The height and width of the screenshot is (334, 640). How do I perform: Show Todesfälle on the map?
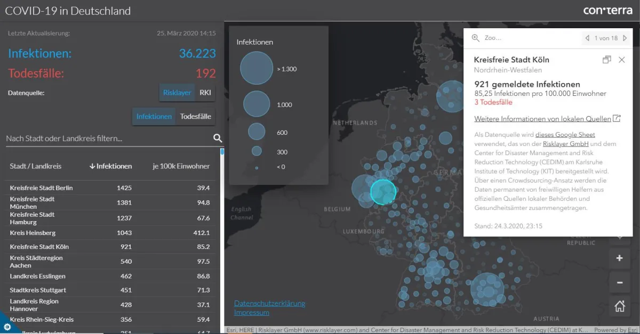(x=195, y=117)
